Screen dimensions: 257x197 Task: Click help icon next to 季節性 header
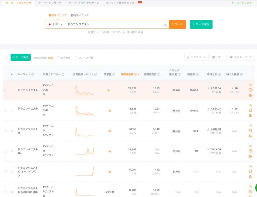coord(114,74)
